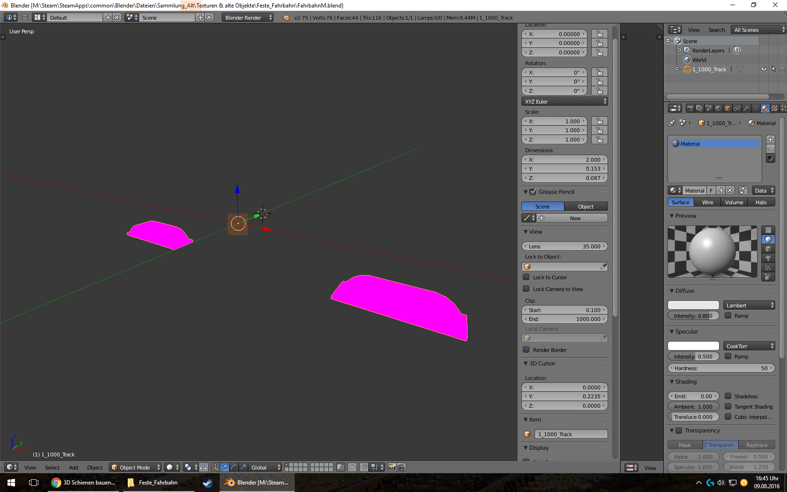The image size is (787, 492).
Task: Toggle the 3D manipulator widget in viewport header
Action: (215, 467)
